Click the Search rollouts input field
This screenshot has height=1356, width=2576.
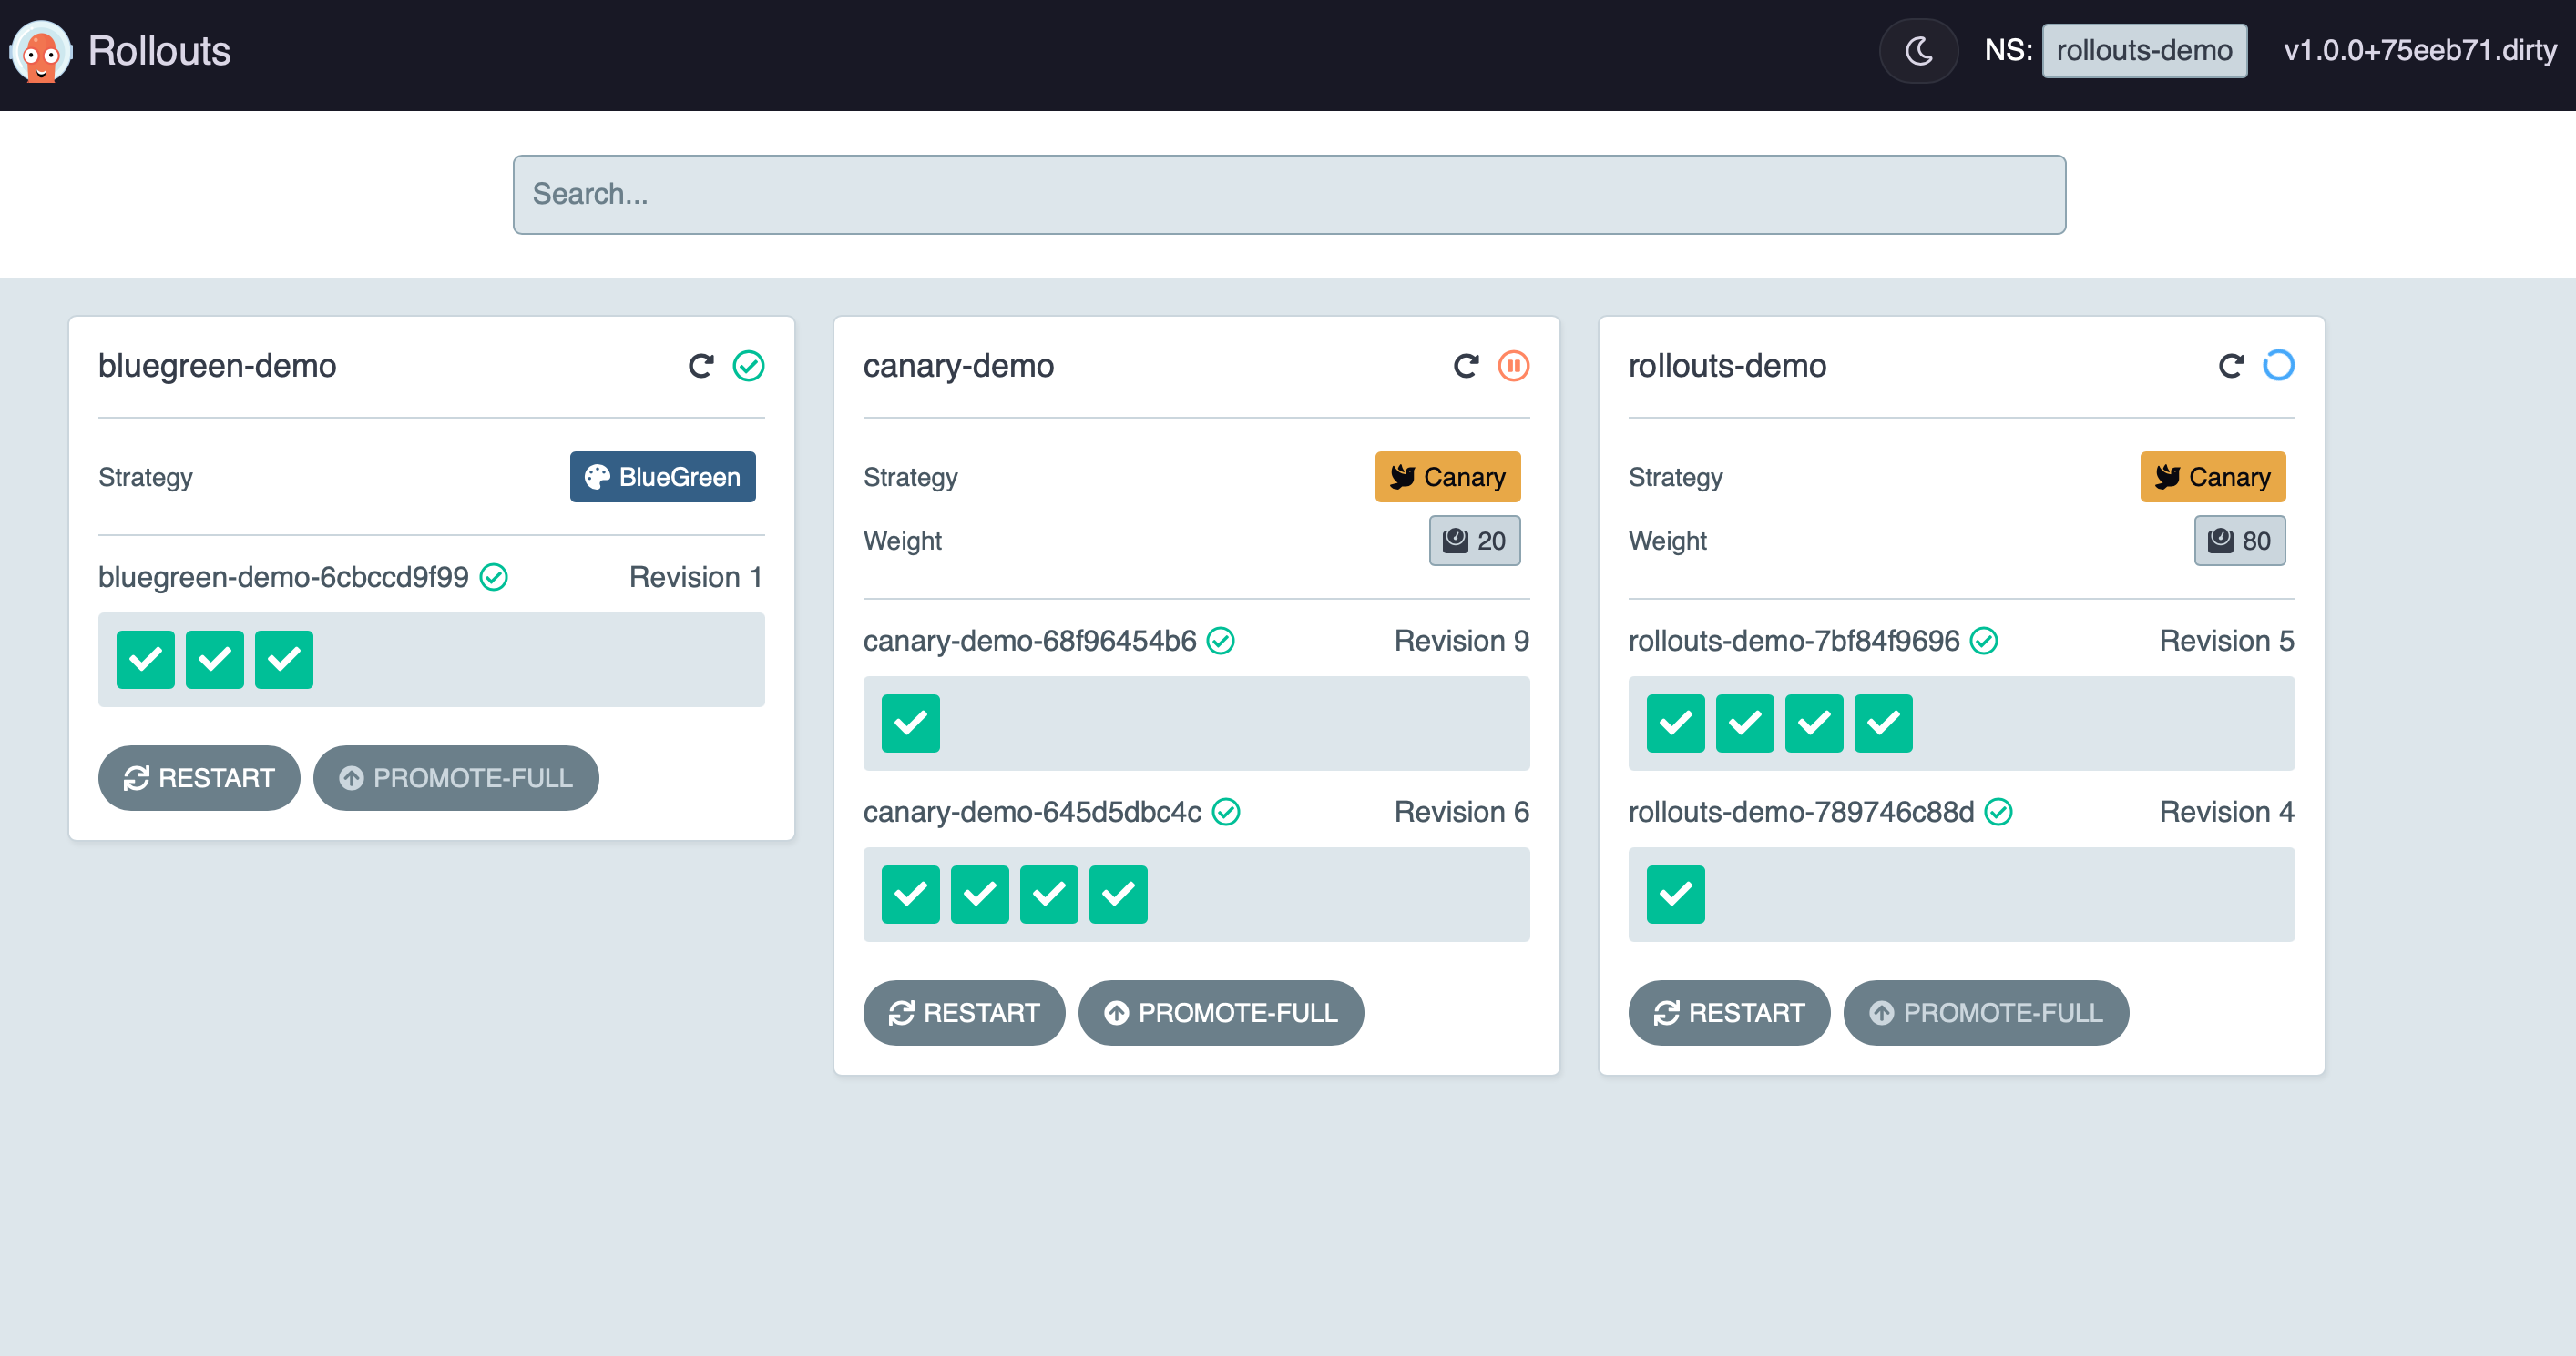coord(1289,195)
